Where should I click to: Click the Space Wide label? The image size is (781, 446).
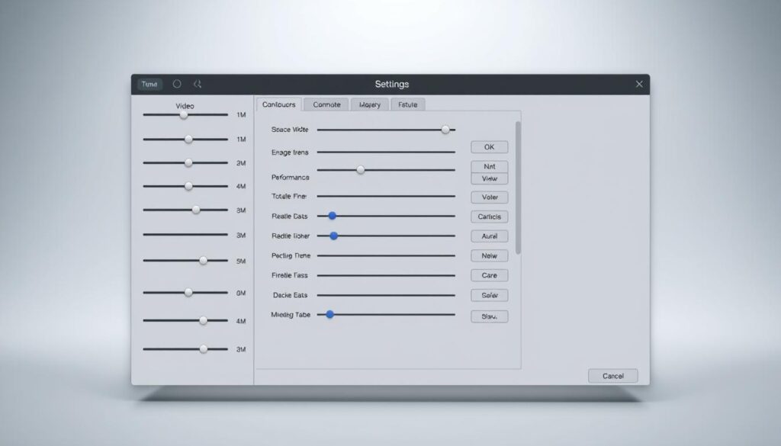(x=290, y=130)
